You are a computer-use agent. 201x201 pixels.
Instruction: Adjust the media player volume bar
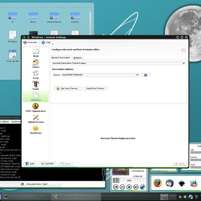coord(129,180)
